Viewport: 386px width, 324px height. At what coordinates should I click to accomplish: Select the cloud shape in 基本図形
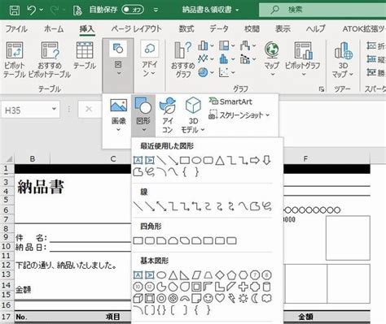click(267, 298)
